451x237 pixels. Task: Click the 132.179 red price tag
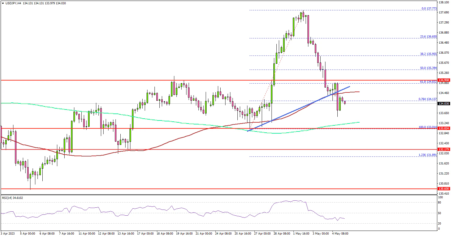[x=444, y=149]
